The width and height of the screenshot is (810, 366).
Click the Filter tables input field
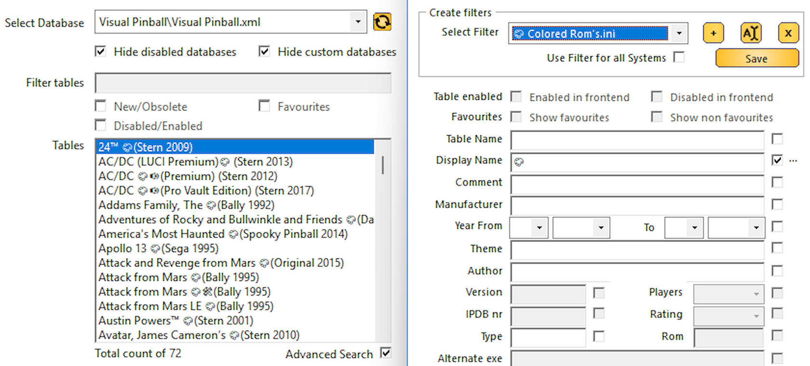[243, 83]
